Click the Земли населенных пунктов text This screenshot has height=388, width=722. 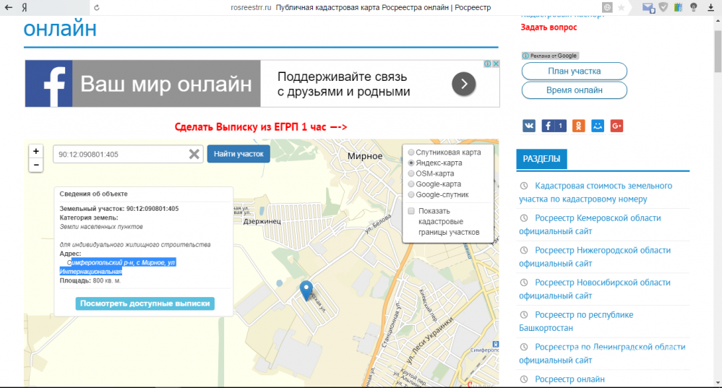click(x=101, y=226)
